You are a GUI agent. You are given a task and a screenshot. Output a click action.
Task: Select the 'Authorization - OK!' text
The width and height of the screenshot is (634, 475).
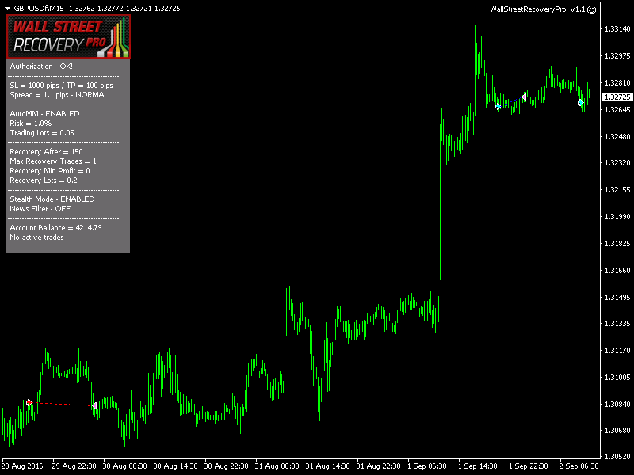click(41, 66)
